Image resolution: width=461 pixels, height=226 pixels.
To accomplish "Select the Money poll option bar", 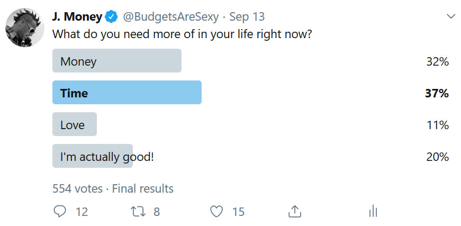I will coord(116,61).
